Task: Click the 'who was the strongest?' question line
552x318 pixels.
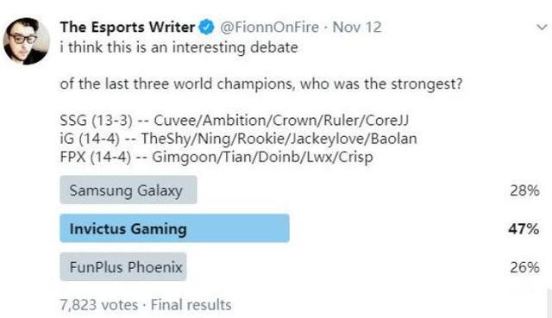Action: 260,84
